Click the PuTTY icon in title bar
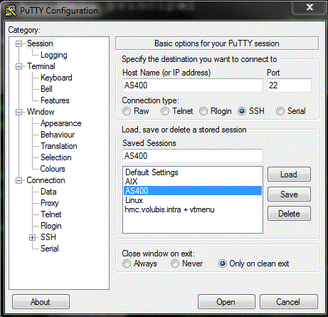The height and width of the screenshot is (317, 328). pos(11,11)
